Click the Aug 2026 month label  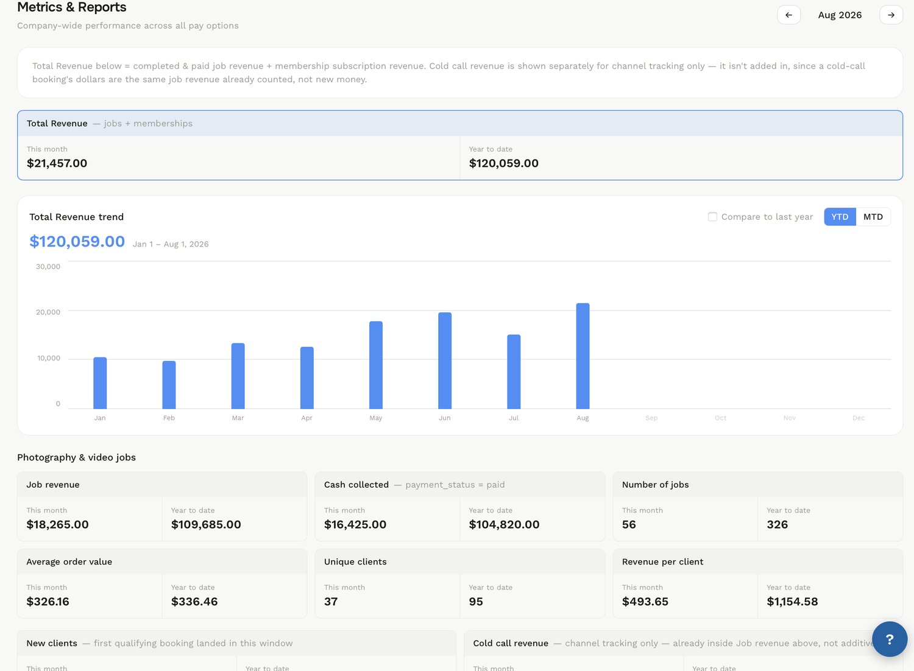click(x=840, y=15)
